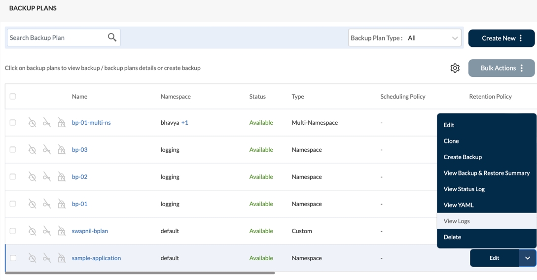
Task: Click the schedule-disabled clock icon for swapnil-bplan
Action: click(32, 231)
